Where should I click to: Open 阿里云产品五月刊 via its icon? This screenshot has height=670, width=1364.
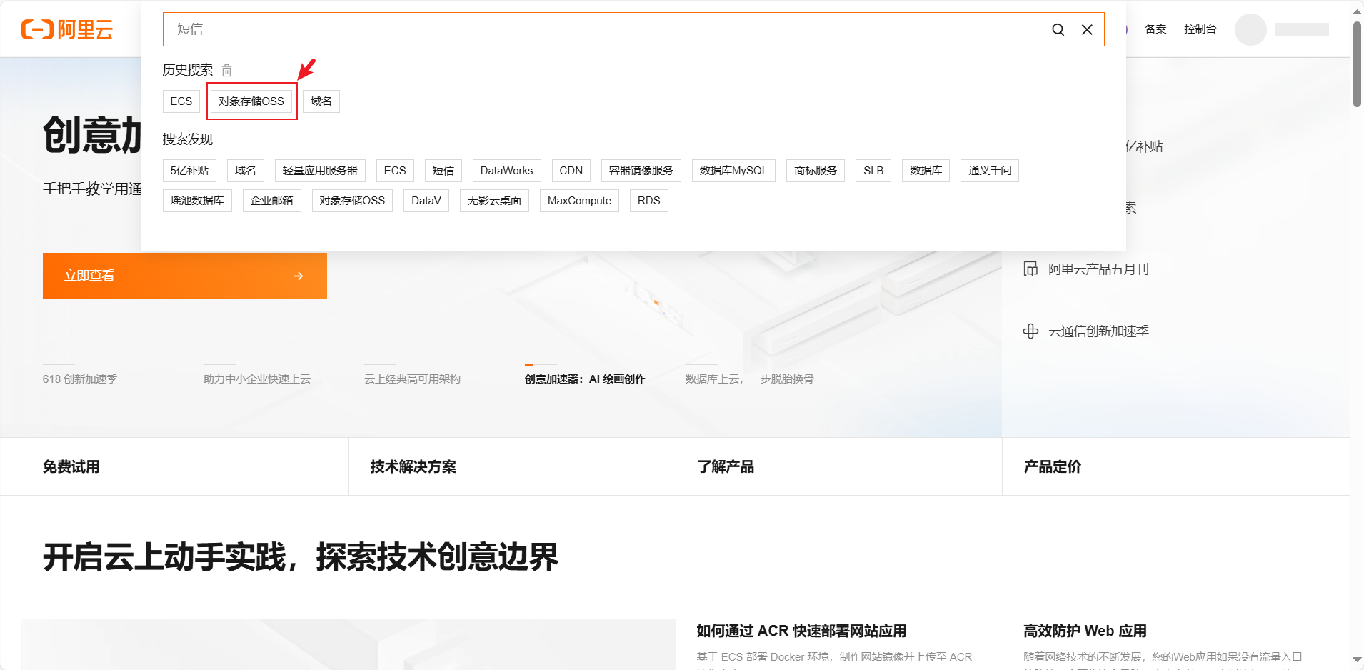(1031, 269)
